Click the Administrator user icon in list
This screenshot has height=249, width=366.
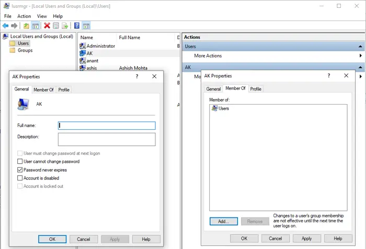coord(83,46)
